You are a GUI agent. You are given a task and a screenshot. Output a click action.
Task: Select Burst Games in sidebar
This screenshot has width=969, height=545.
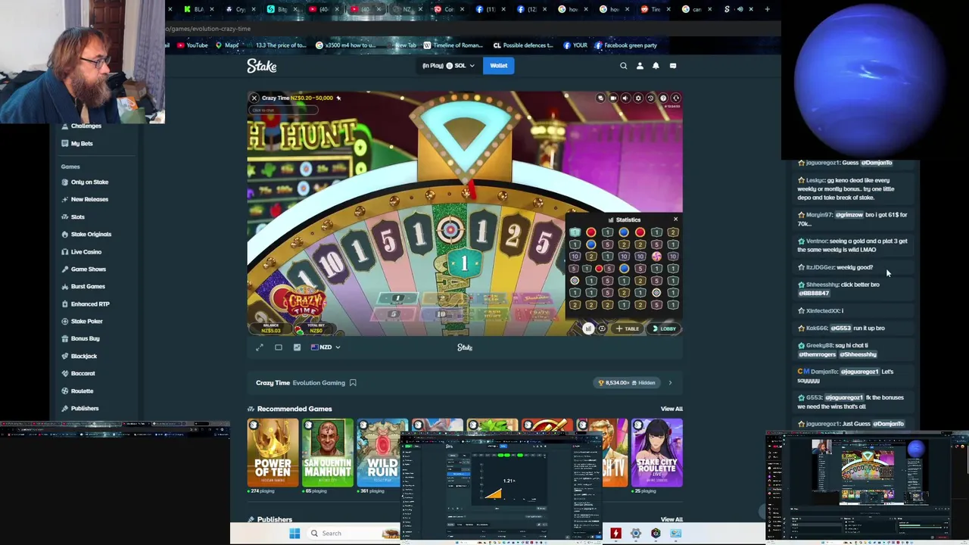[x=88, y=287]
